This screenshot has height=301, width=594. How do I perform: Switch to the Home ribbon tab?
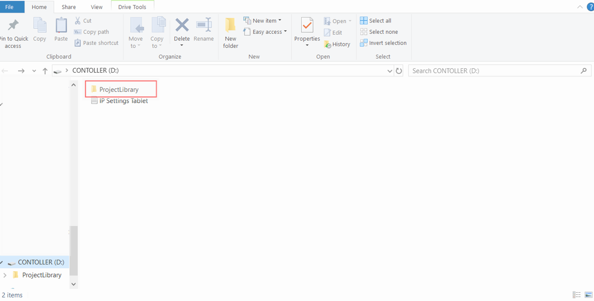[x=39, y=7]
